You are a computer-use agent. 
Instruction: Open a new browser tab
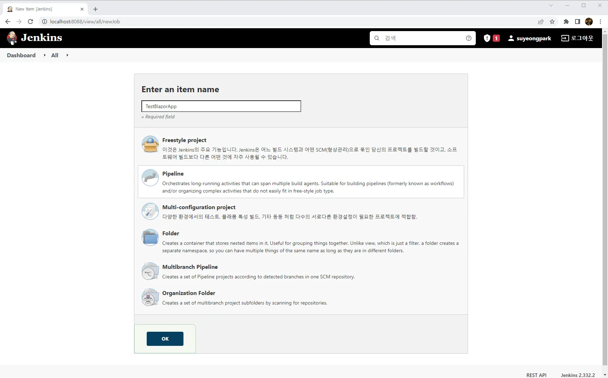(95, 9)
